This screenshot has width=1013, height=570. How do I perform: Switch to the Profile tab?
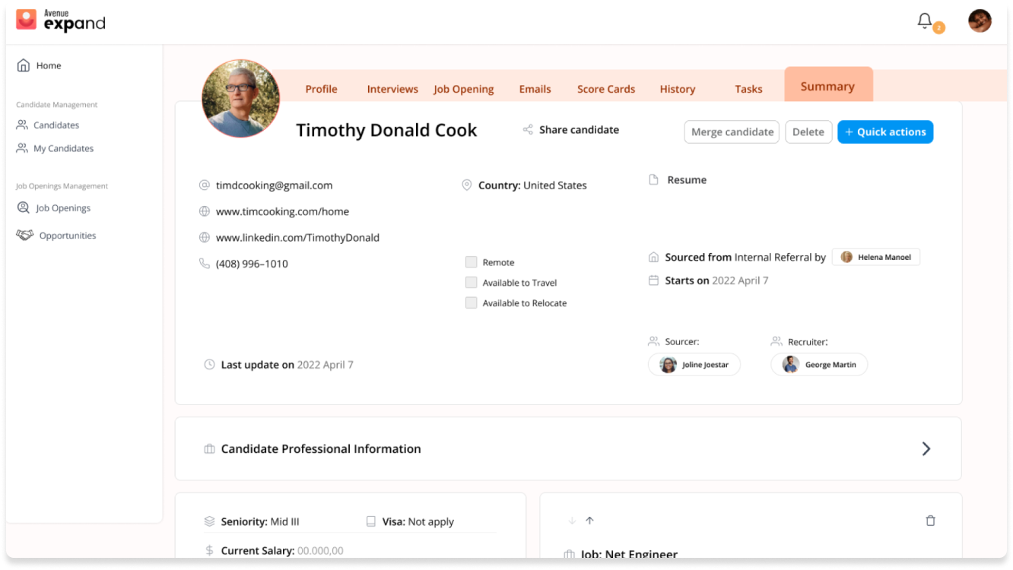(x=321, y=89)
